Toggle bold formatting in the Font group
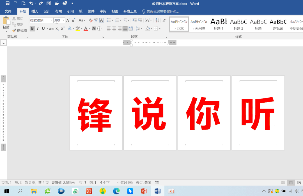Viewport: 303px width, 196px height. (32, 29)
